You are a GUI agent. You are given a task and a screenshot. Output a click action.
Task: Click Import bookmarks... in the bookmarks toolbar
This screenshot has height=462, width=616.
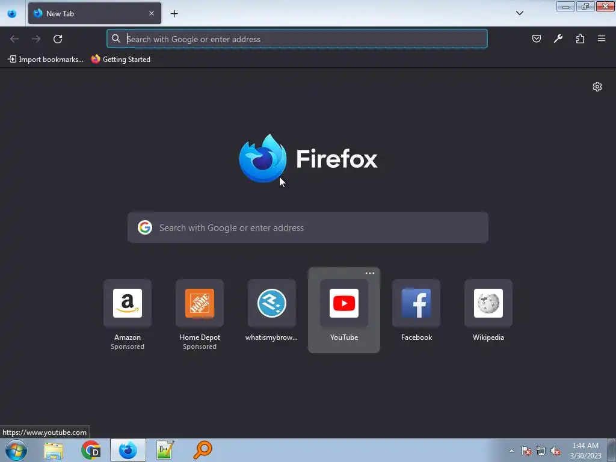[46, 60]
